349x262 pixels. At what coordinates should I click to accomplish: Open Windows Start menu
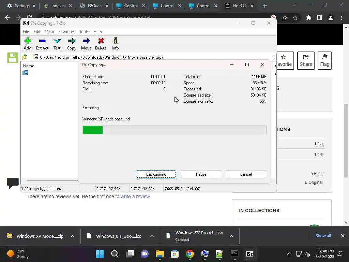[x=100, y=254]
